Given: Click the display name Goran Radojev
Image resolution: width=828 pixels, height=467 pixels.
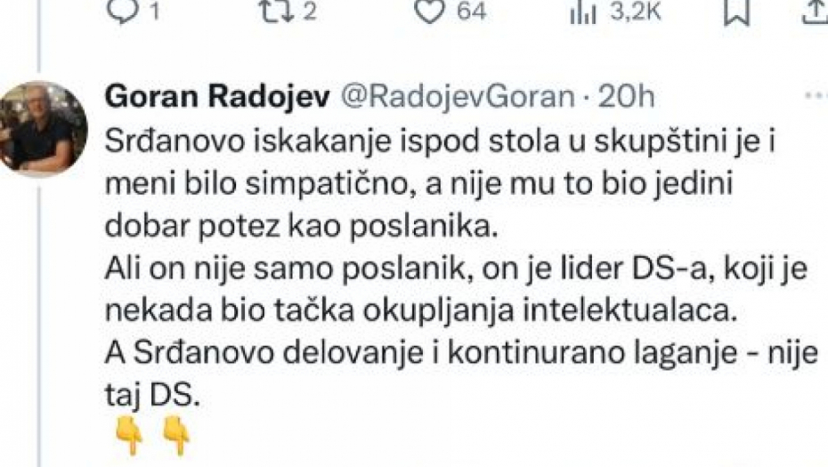Looking at the screenshot, I should tap(217, 97).
